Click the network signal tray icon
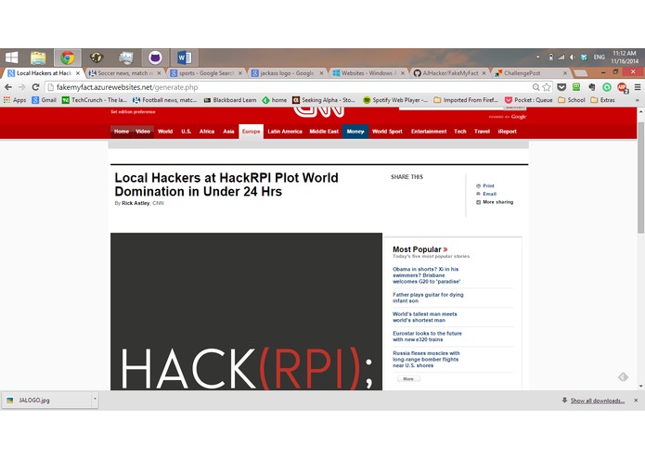645x458 pixels. 561,57
